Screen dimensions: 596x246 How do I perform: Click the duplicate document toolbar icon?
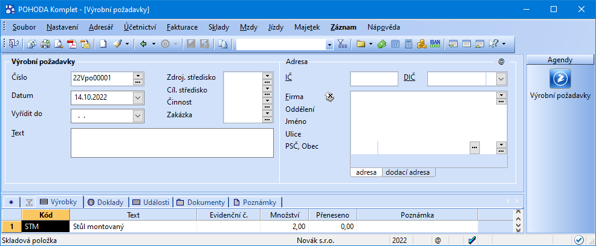[222, 44]
